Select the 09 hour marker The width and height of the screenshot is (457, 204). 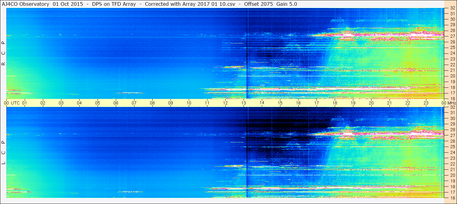pos(171,103)
